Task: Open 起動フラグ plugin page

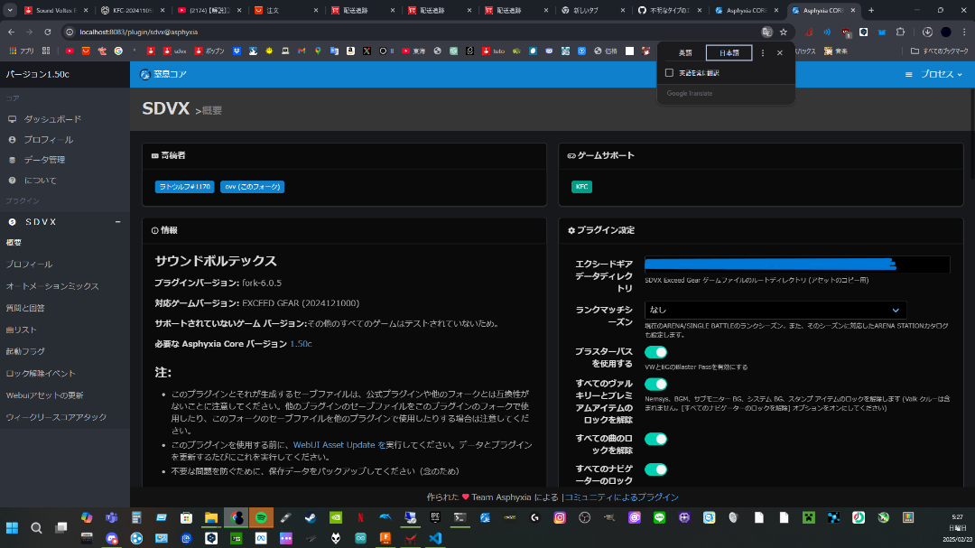Action: [x=25, y=351]
